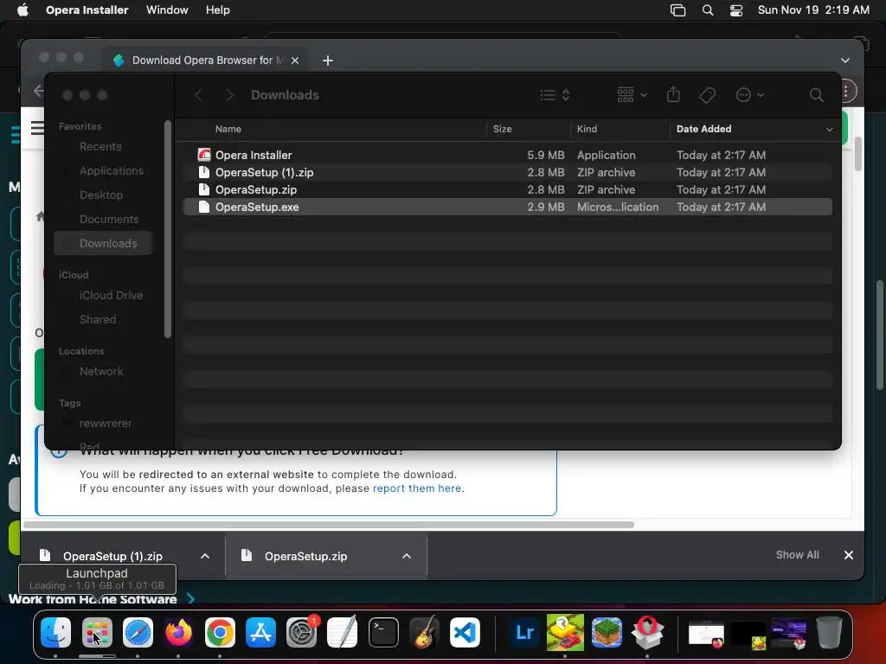Click the Finder search magnifier icon
The width and height of the screenshot is (886, 664).
(x=816, y=95)
